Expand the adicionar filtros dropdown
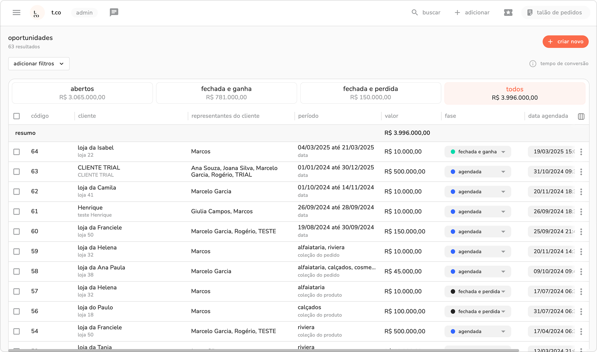This screenshot has width=597, height=352. pos(39,64)
